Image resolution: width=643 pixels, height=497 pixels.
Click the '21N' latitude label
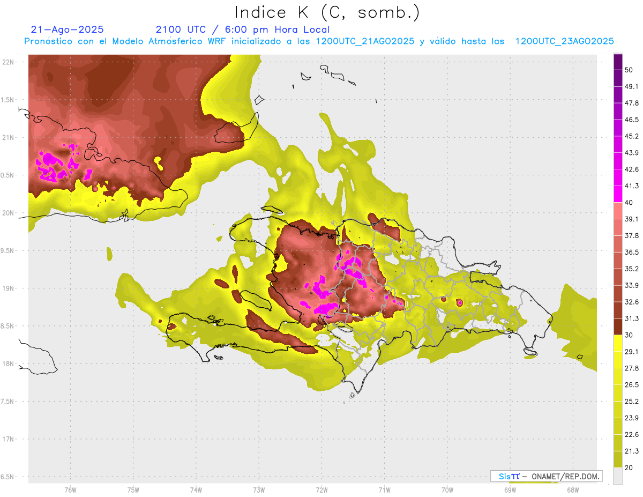tap(8, 137)
